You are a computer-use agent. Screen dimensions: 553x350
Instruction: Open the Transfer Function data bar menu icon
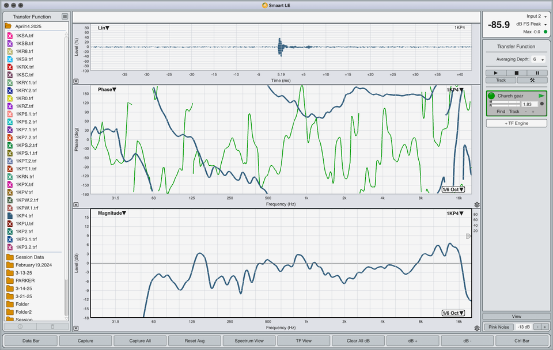[x=65, y=17]
